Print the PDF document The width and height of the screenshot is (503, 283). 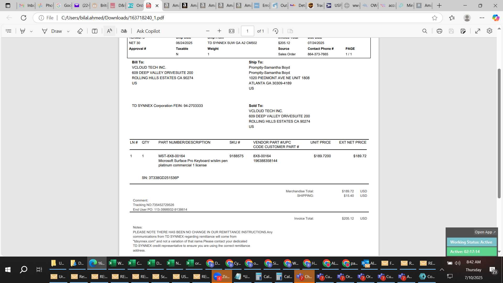tap(439, 31)
